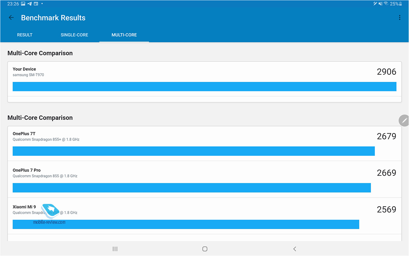Tap the floating pencil edit icon
409x256 pixels.
pos(404,120)
